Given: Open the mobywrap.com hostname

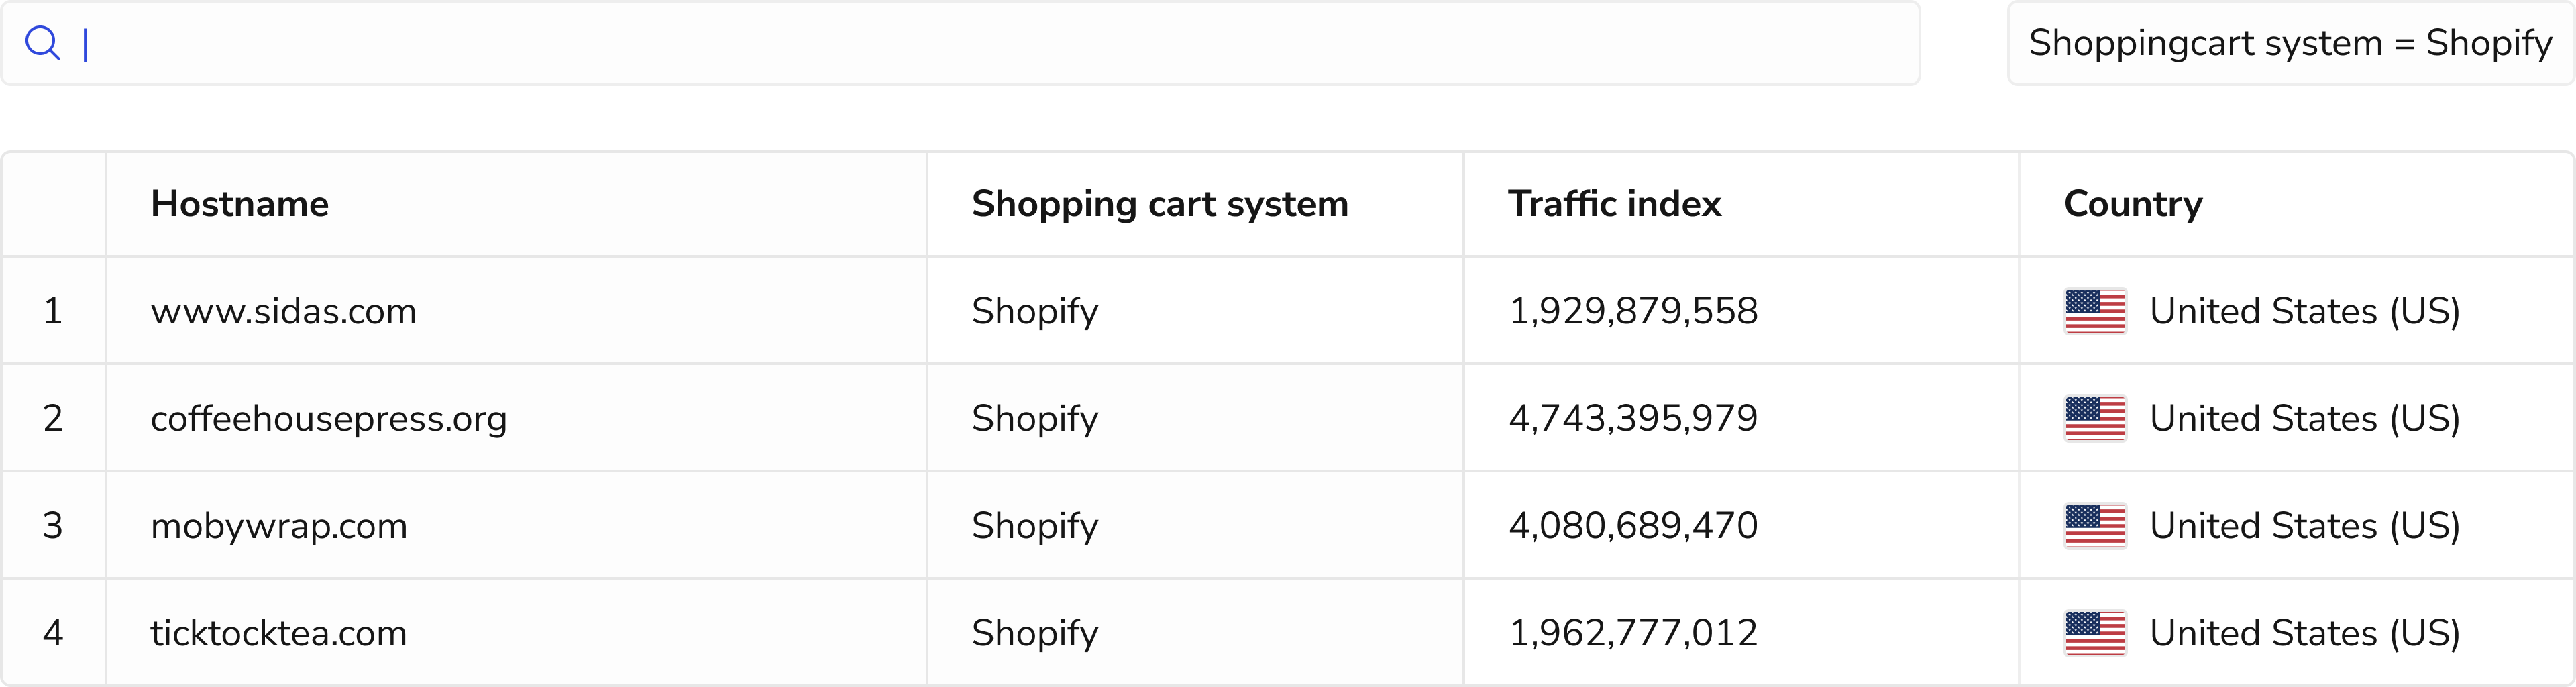Looking at the screenshot, I should 279,526.
